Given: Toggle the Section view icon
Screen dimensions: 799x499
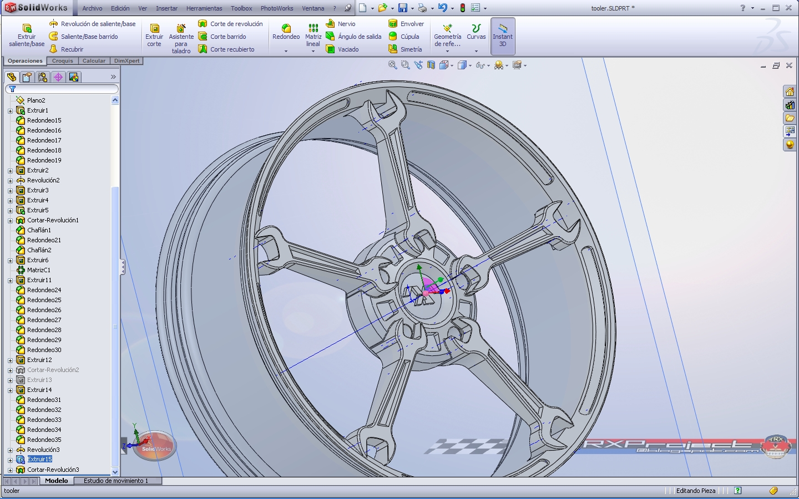Looking at the screenshot, I should tap(431, 65).
